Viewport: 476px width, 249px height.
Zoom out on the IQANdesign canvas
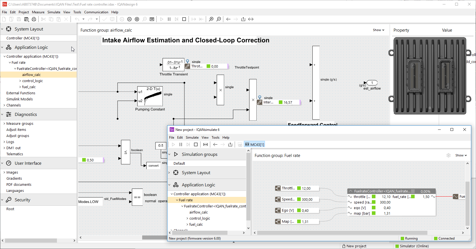(219, 19)
